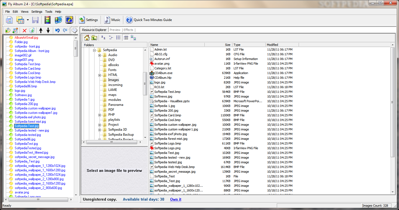Open the File menu
Viewport: 399px width, 210px height.
(x=7, y=12)
